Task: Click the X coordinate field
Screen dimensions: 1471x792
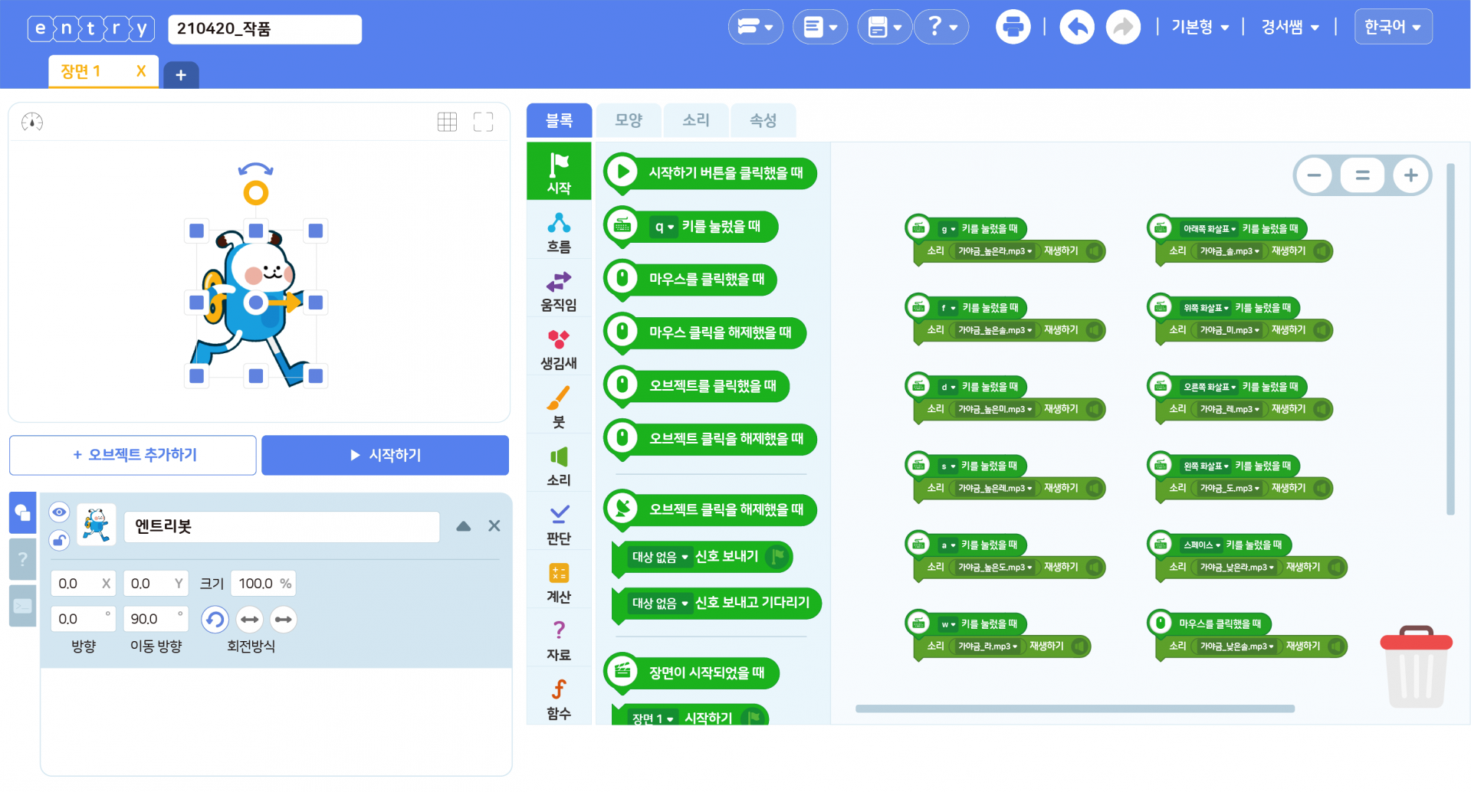Action: point(83,584)
